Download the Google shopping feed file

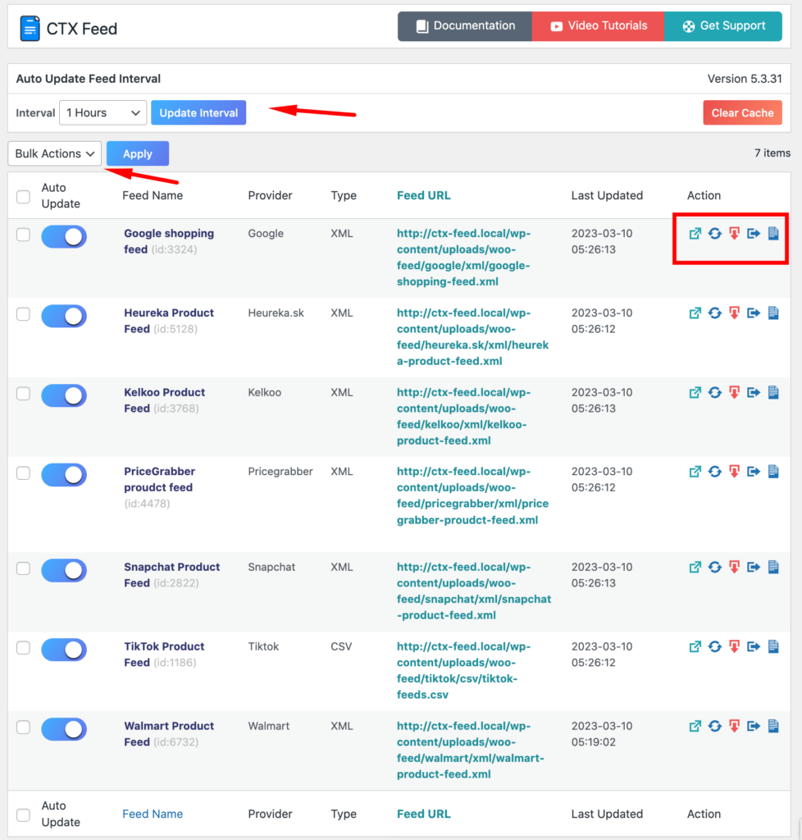click(x=734, y=234)
